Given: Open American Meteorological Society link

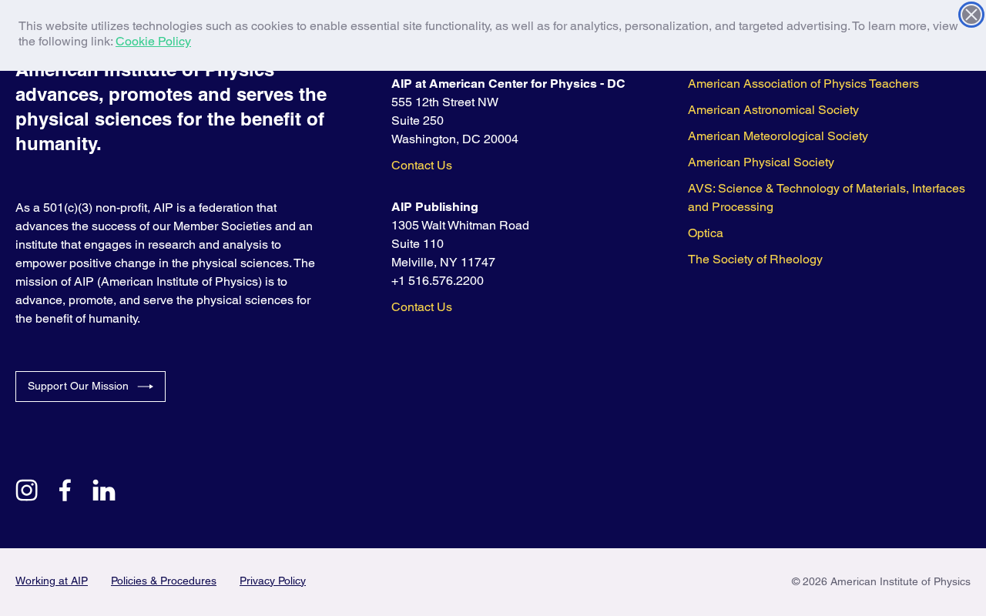Looking at the screenshot, I should click(778, 136).
